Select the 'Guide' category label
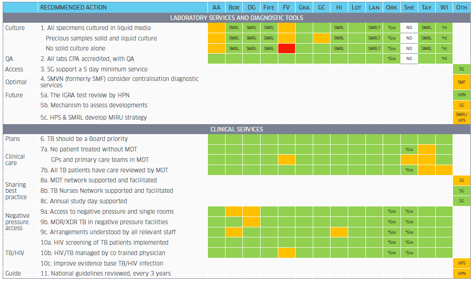473x281 pixels. click(x=13, y=273)
